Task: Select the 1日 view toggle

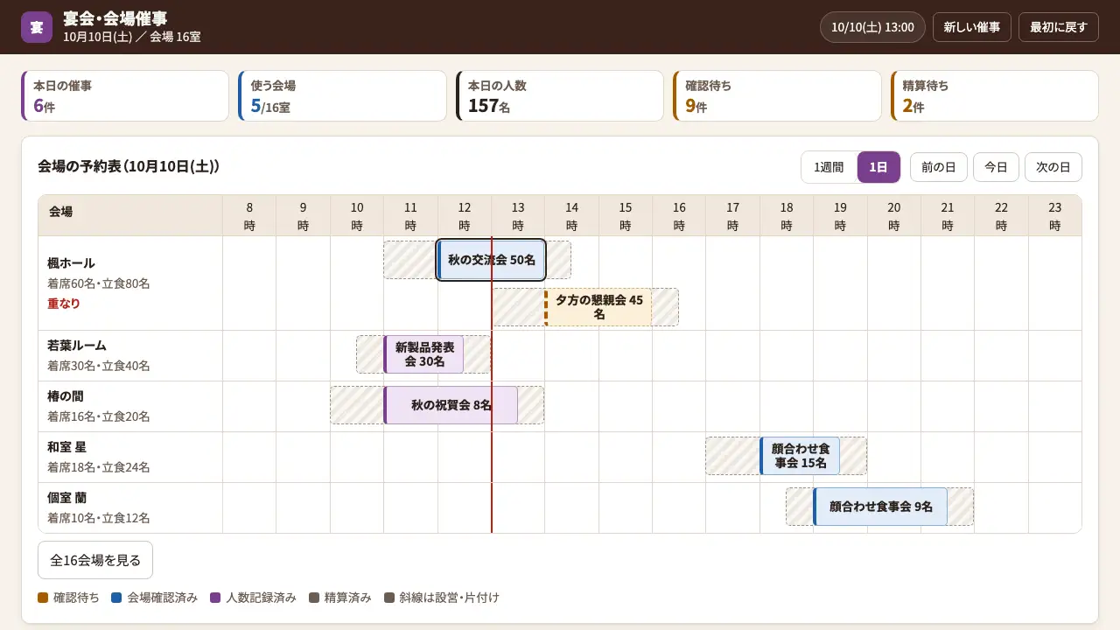Action: (x=878, y=167)
